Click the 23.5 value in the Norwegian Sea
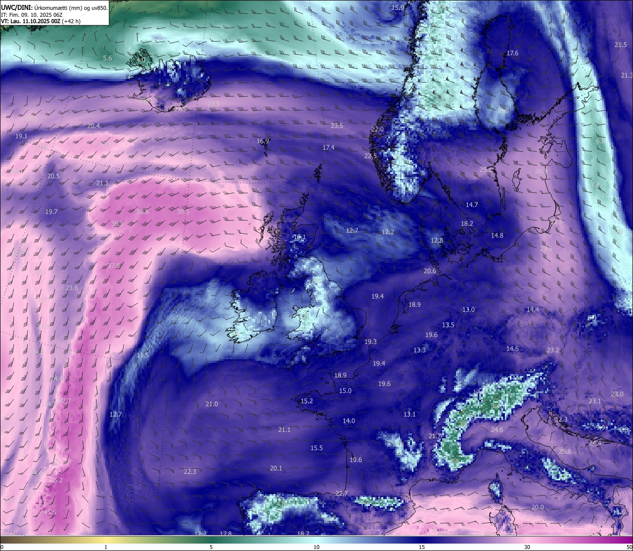The image size is (633, 551). pos(337,126)
